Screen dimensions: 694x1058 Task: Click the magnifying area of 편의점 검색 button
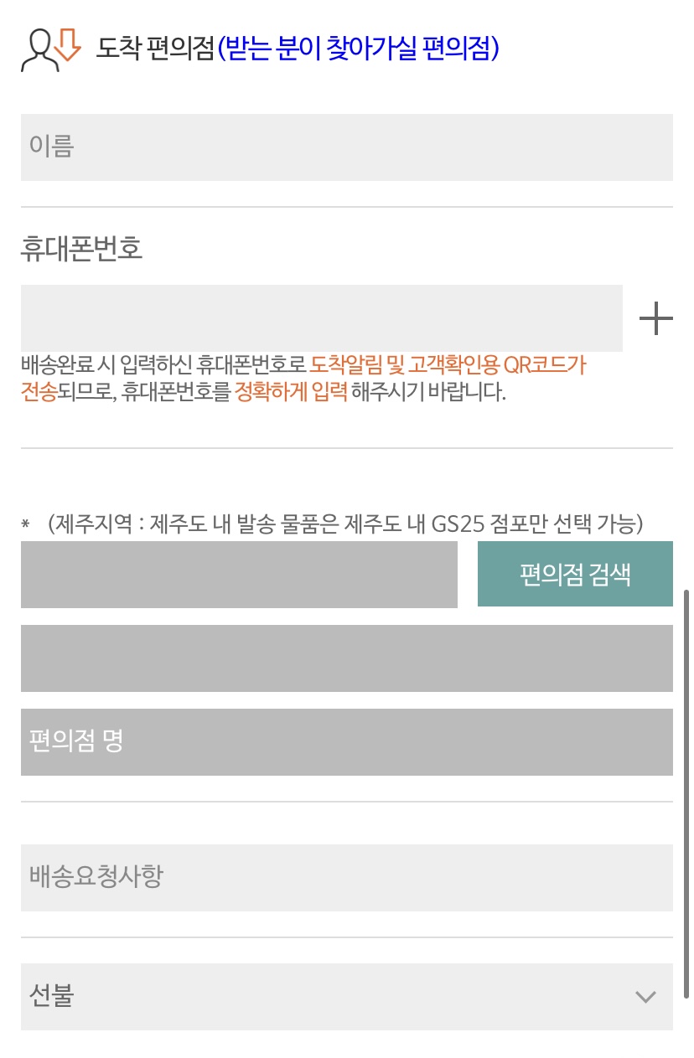point(575,575)
